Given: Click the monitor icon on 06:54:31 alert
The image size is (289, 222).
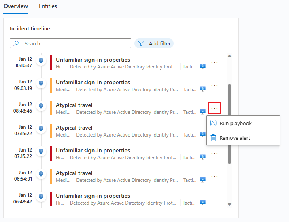Looking at the screenshot, I should (x=202, y=180).
